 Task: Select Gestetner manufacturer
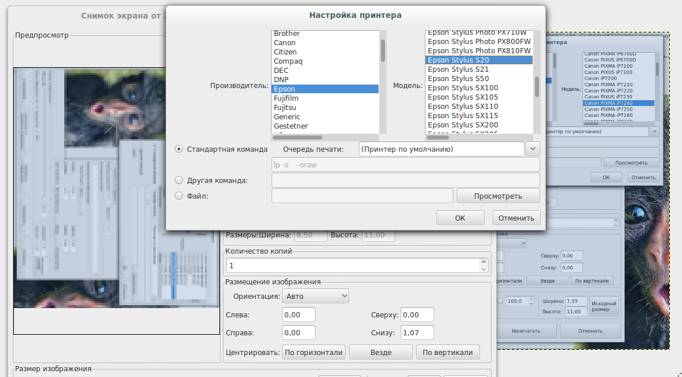pos(325,126)
